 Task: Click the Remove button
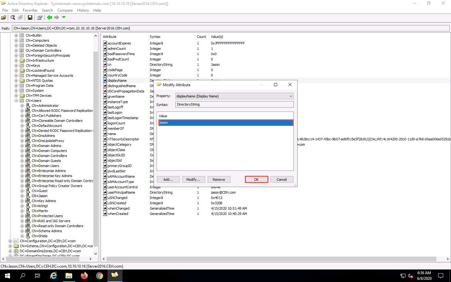(x=219, y=180)
